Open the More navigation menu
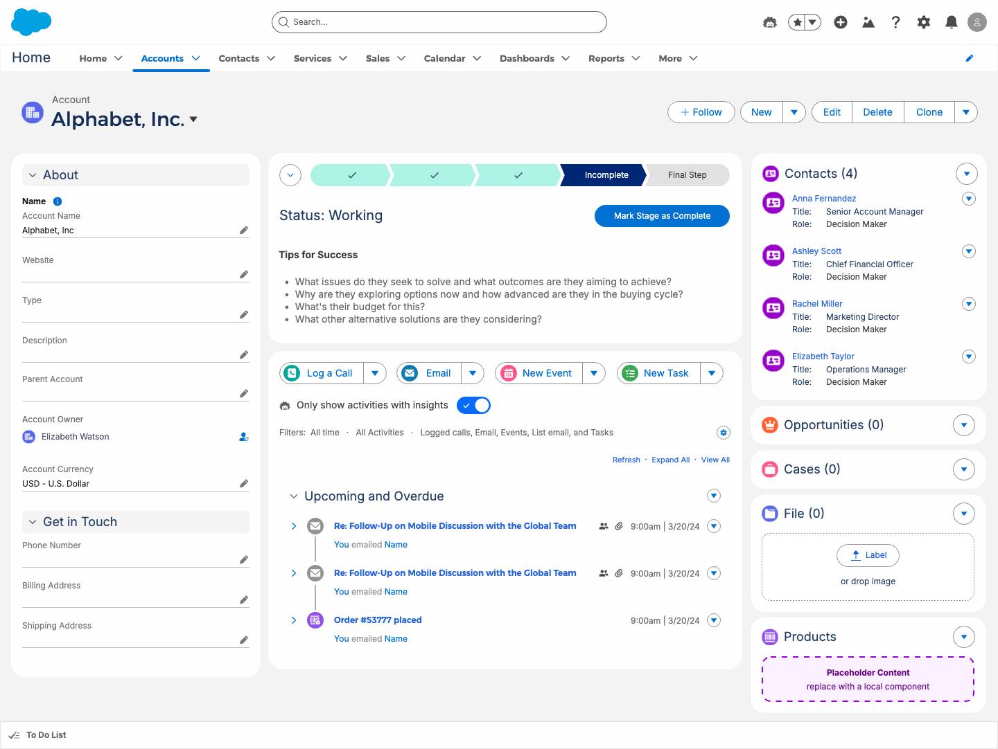The image size is (998, 749). (678, 59)
